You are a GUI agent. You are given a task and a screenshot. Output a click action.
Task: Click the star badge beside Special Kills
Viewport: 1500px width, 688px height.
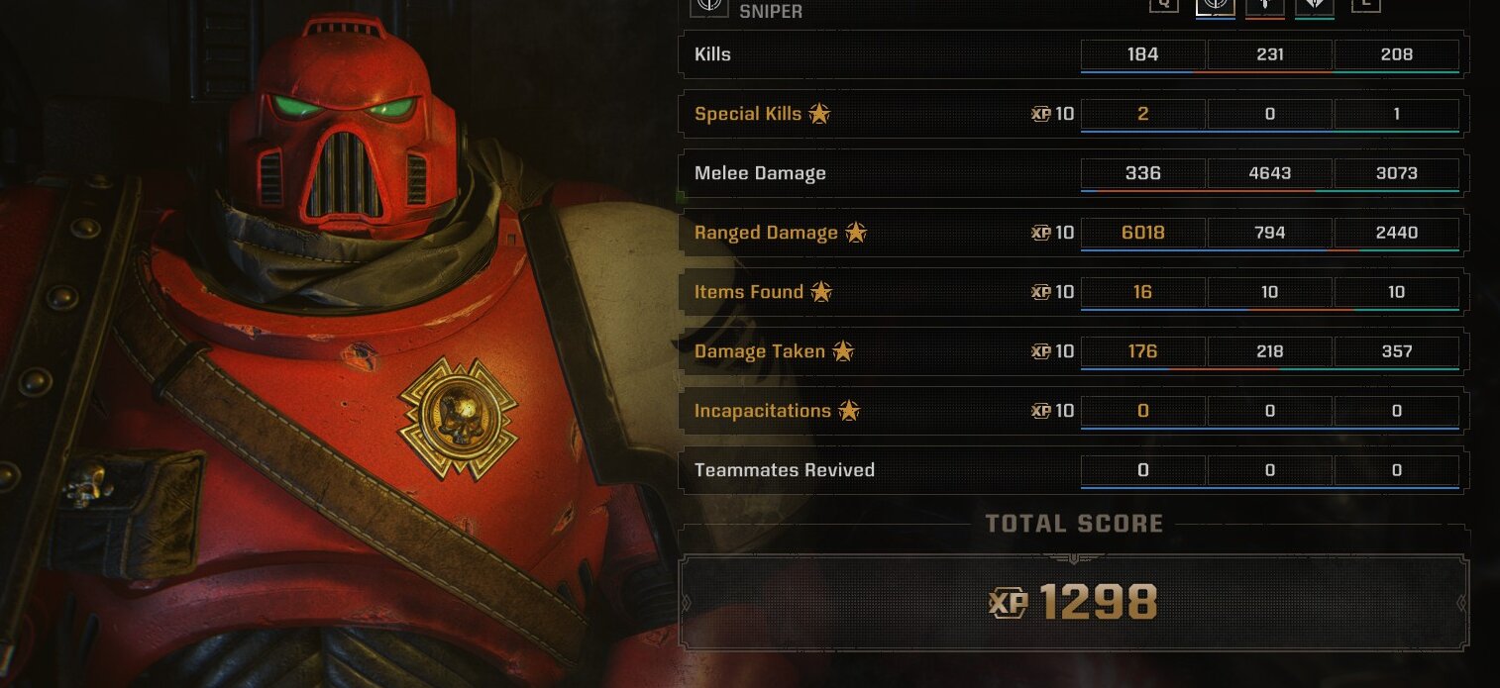819,114
